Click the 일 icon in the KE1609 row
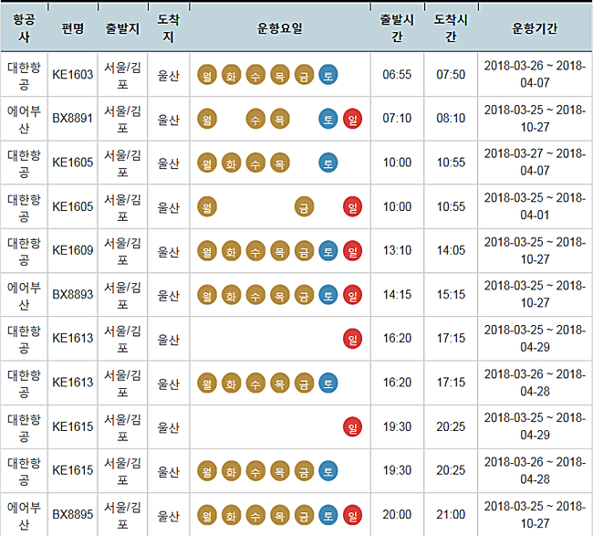The height and width of the screenshot is (536, 593). [x=352, y=250]
